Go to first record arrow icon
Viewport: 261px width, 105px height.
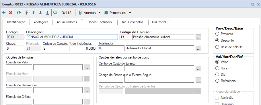27,13
